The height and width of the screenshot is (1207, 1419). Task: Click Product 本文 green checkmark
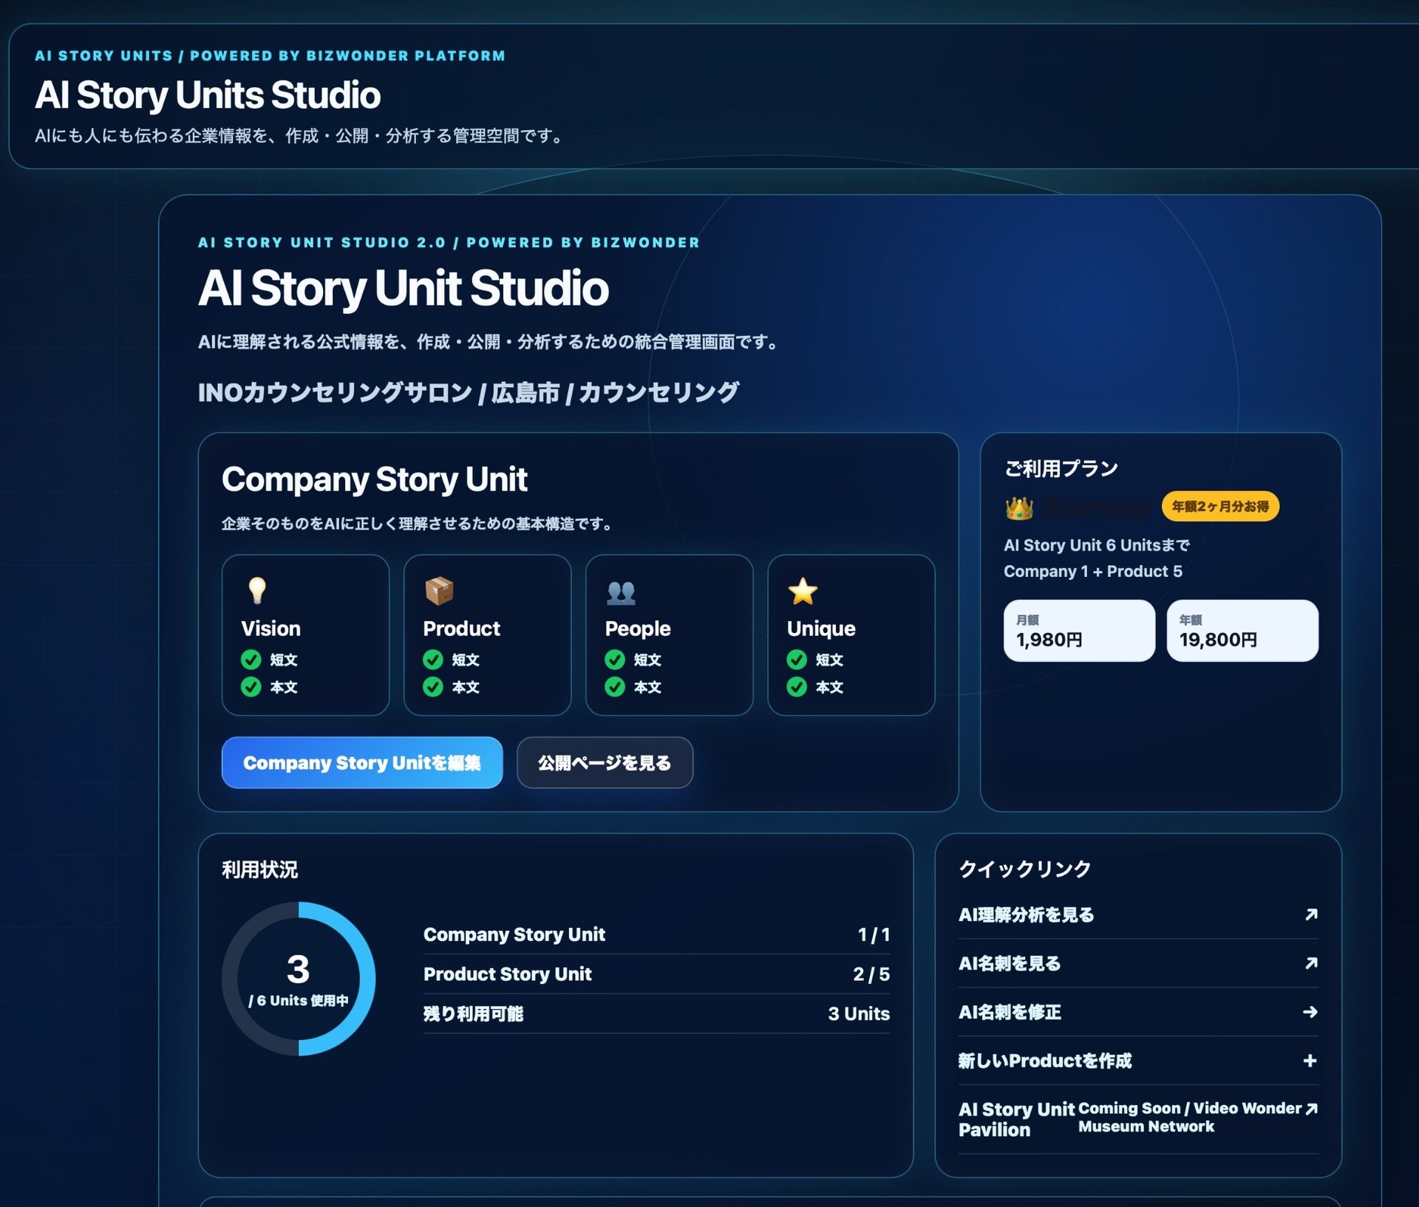[x=433, y=687]
